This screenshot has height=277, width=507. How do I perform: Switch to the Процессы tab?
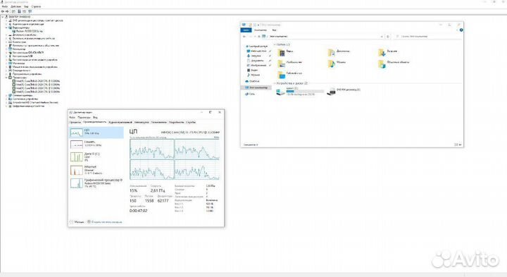tap(75, 123)
